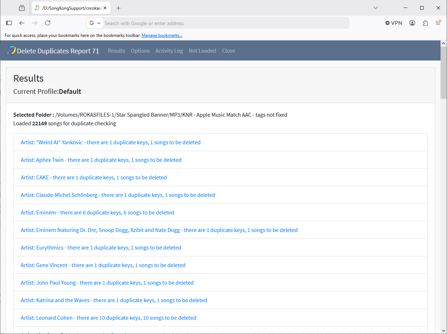Expand the Eurythmics artist row
The height and width of the screenshot is (334, 447).
pos(220,248)
